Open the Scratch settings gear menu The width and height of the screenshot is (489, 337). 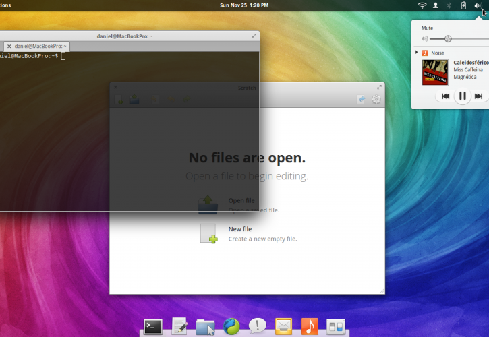(376, 100)
